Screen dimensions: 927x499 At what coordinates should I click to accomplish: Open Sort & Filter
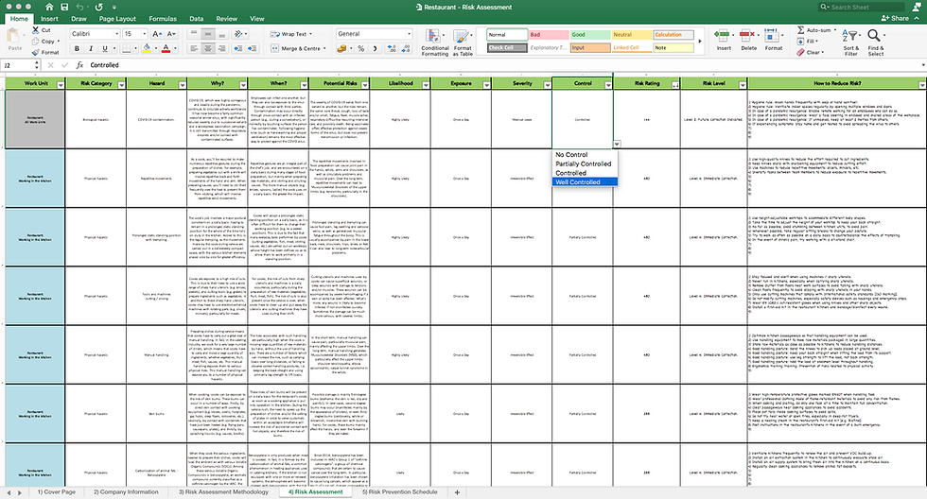pyautogui.click(x=850, y=42)
